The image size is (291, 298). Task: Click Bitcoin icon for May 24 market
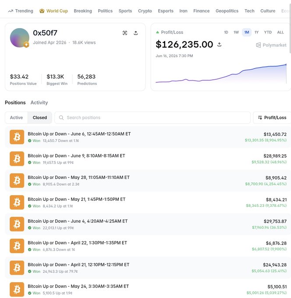pos(17,289)
